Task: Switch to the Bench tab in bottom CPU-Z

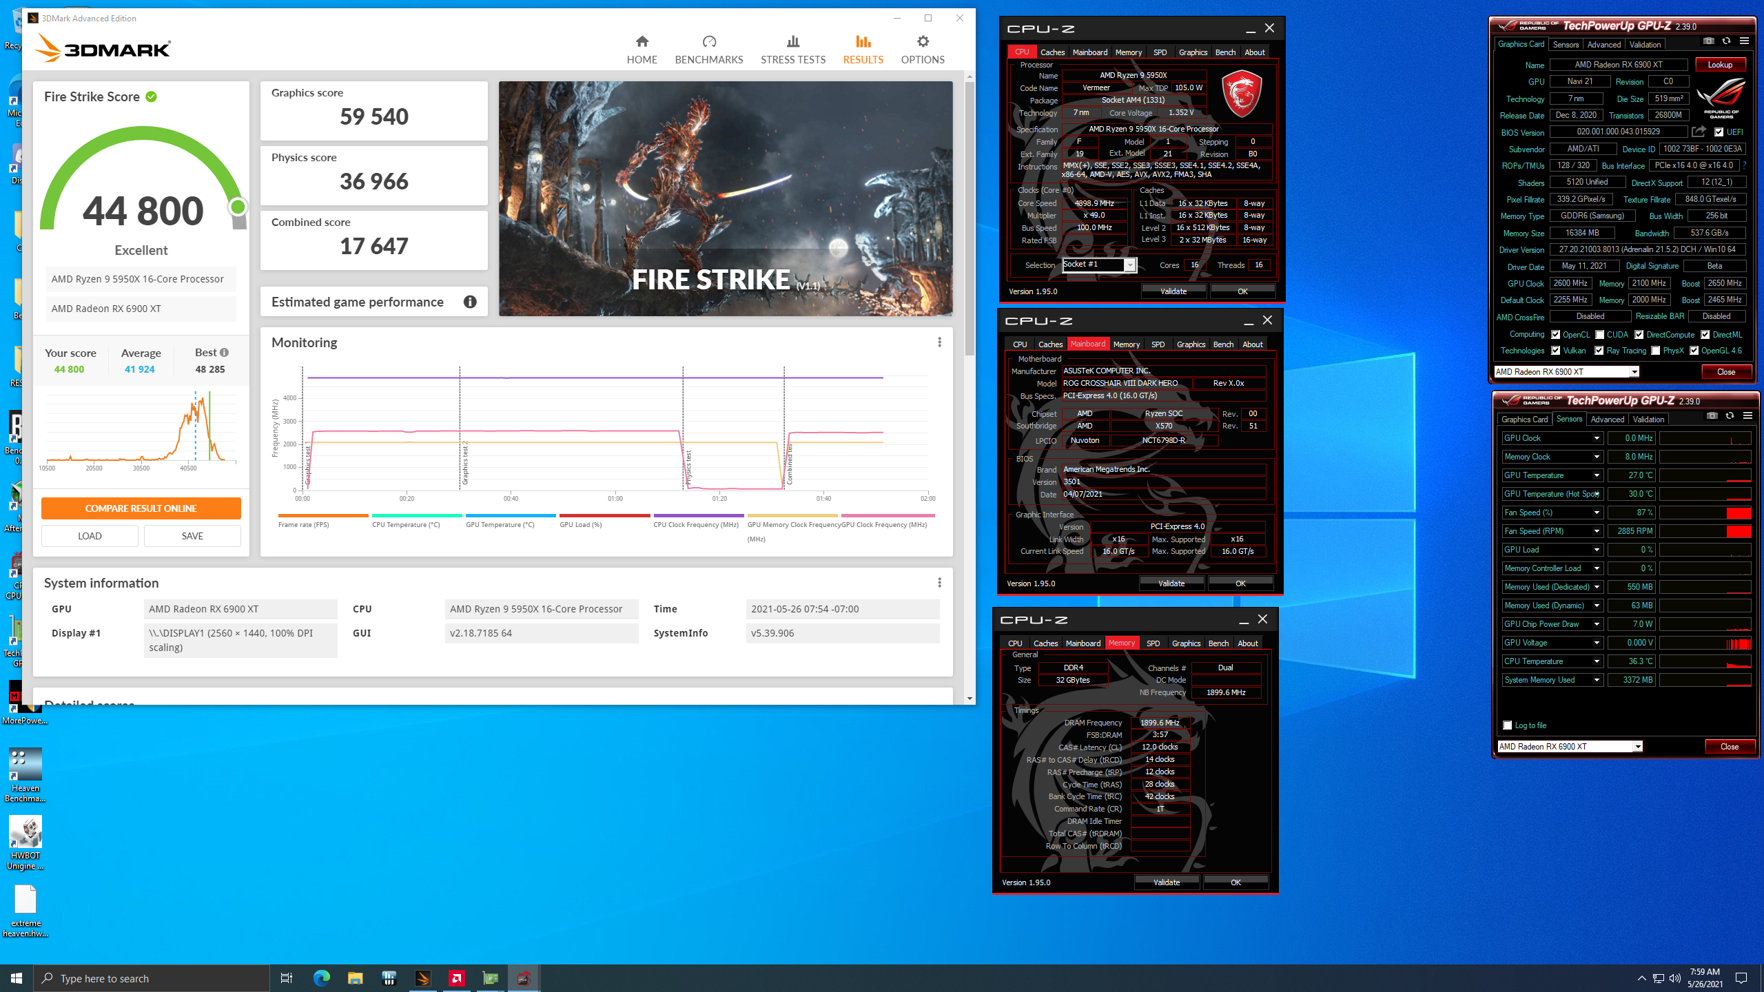Action: (1218, 643)
